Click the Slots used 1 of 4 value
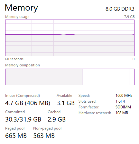This screenshot has width=139, height=144. click(120, 101)
